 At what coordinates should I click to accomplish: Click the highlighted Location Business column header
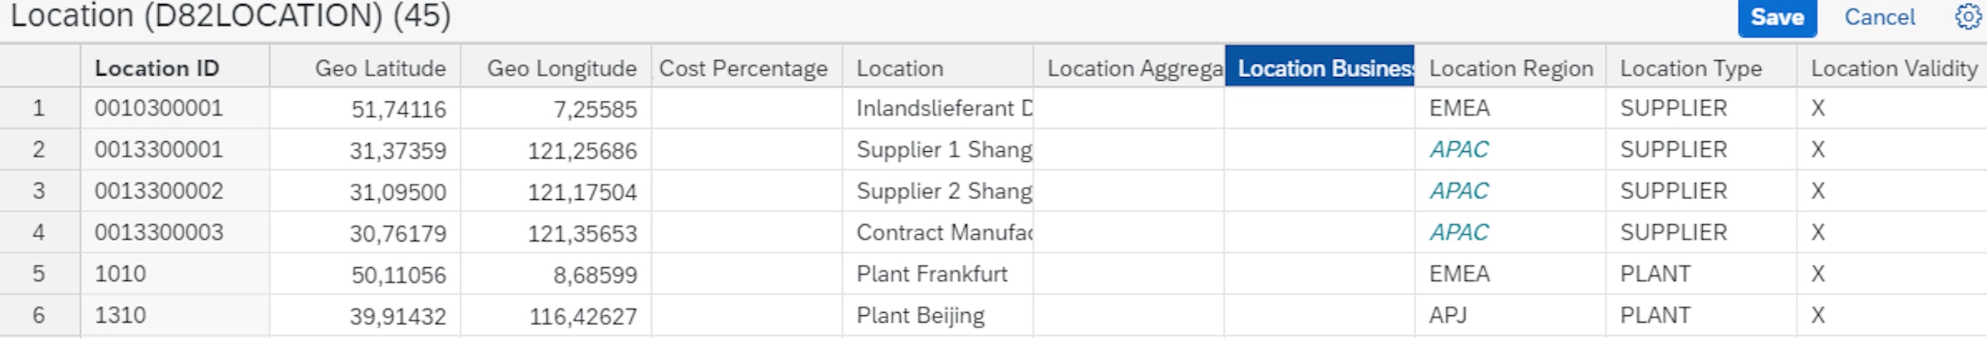click(x=1319, y=68)
